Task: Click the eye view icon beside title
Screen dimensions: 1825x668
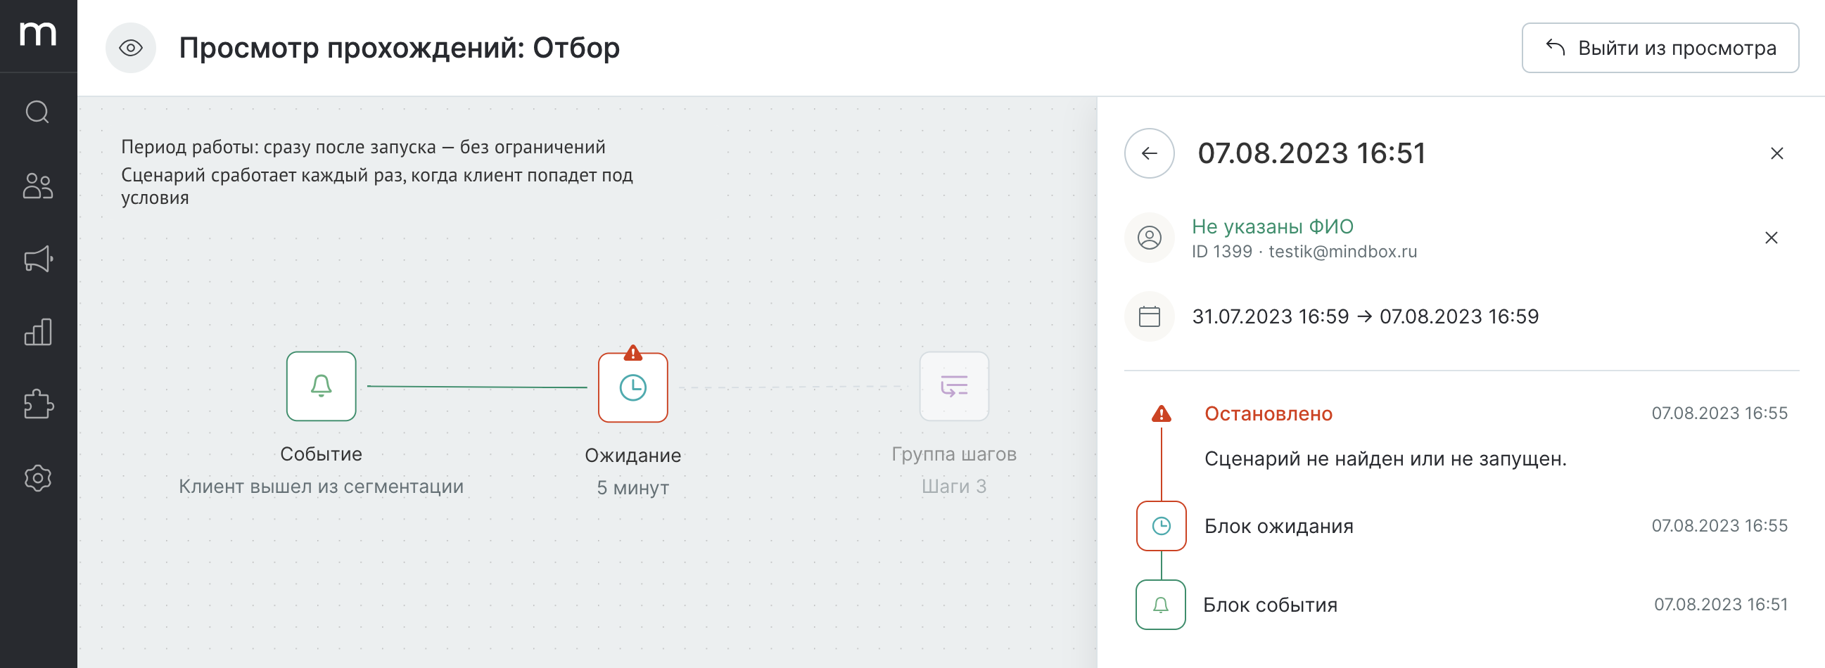Action: 130,47
